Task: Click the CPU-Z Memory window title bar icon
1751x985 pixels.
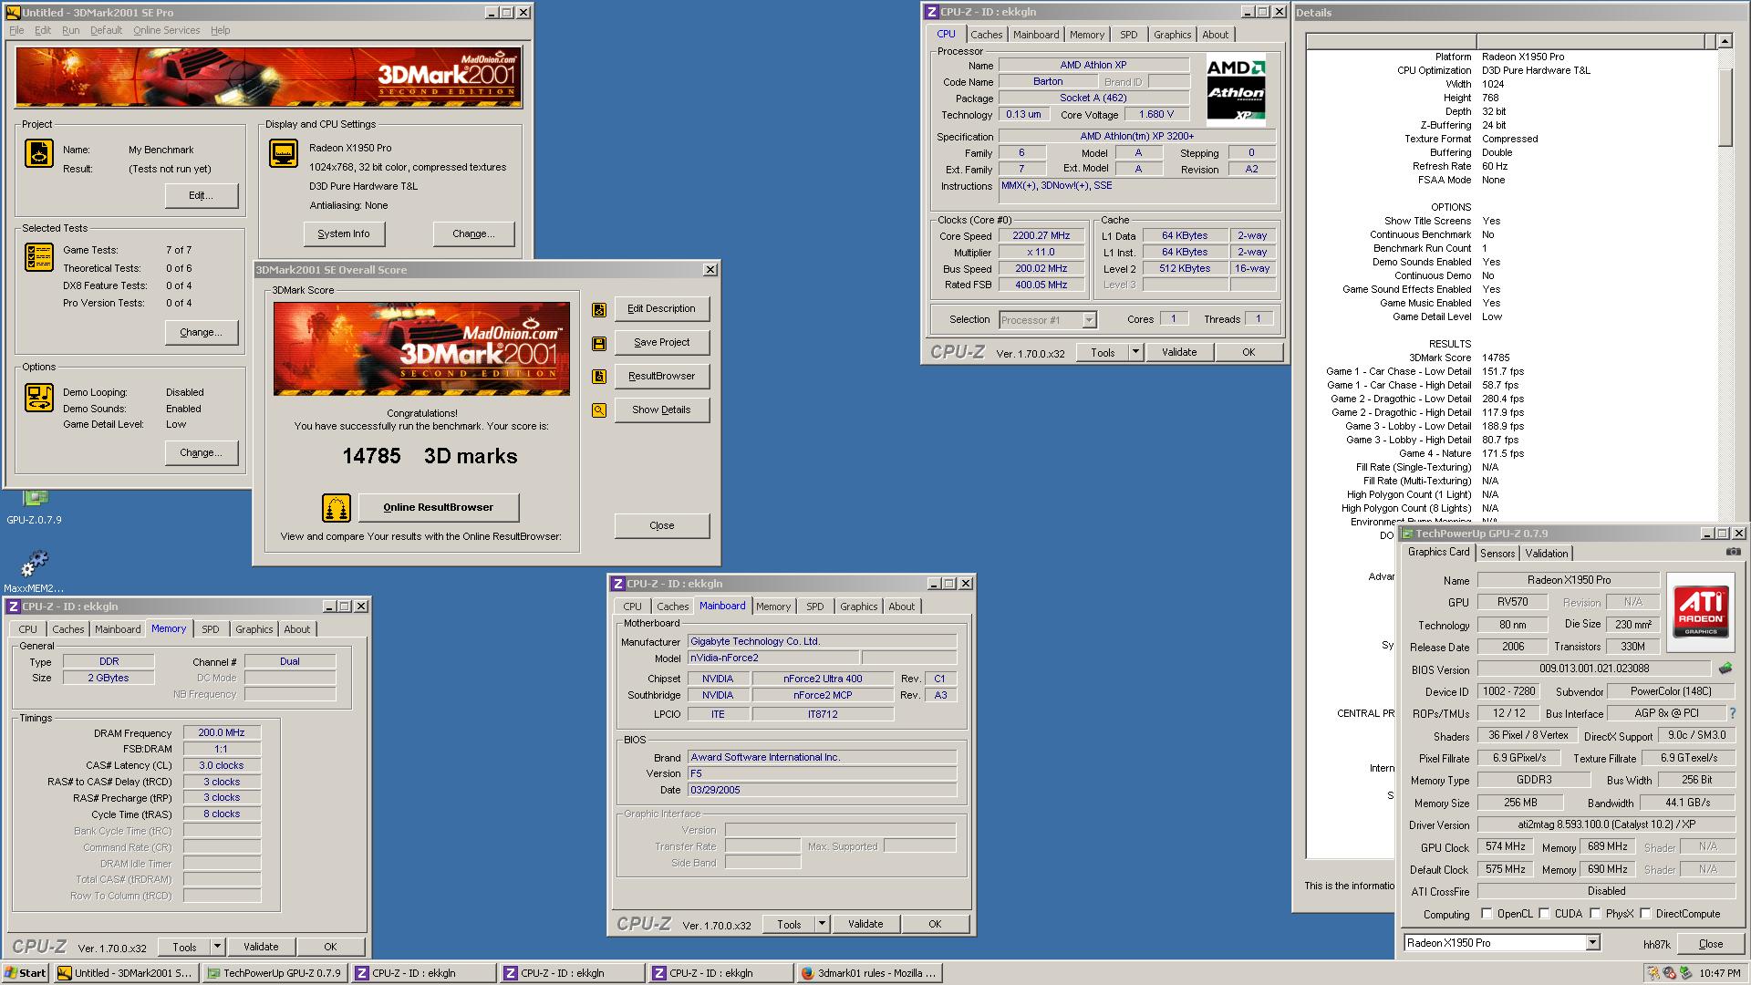Action: click(13, 607)
